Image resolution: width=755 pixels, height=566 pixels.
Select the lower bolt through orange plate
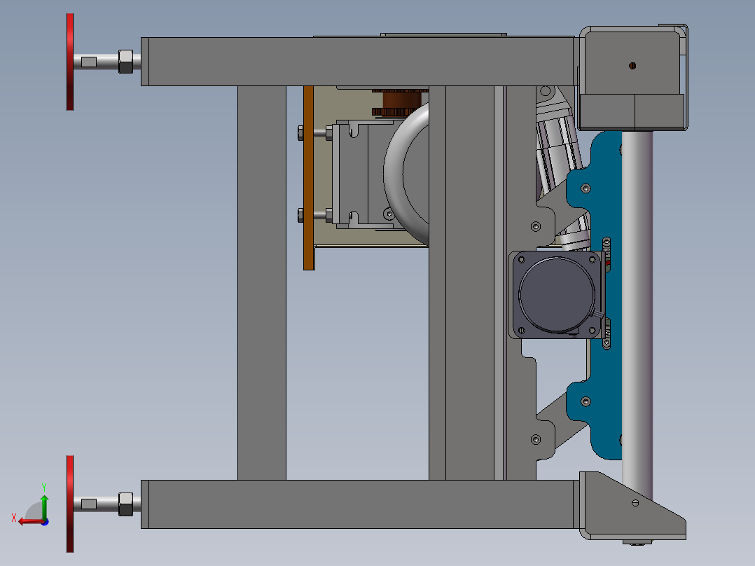coord(315,215)
